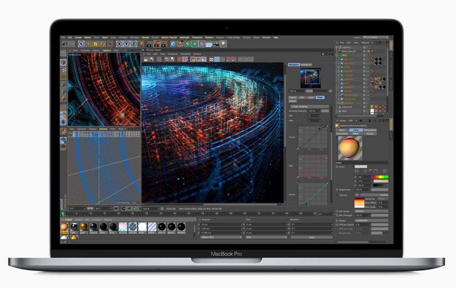Collapse the GEO group in Object Manager
456x288 pixels.
coord(338,55)
